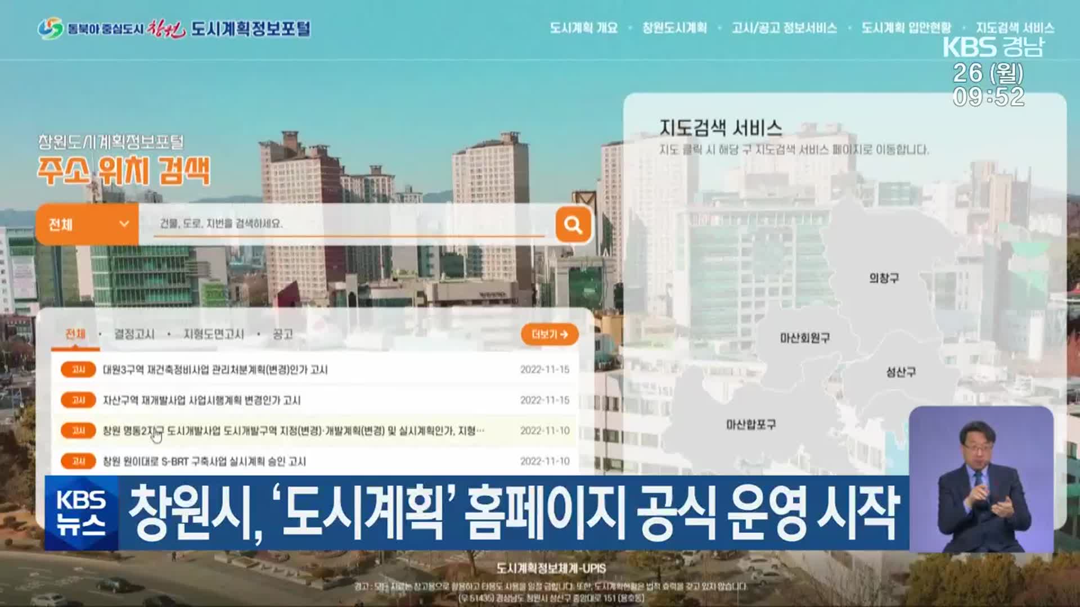
Task: Click the 창원 도시계획정보포털 logo
Action: coord(174,28)
